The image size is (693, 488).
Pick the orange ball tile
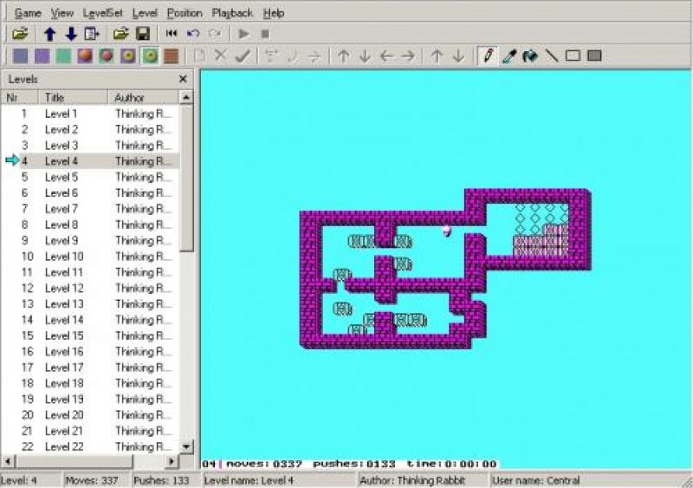85,56
